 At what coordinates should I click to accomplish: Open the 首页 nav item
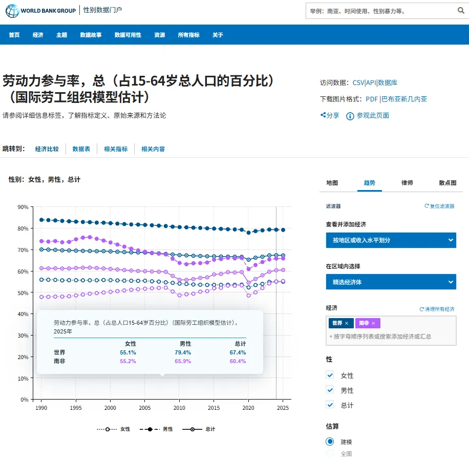(x=14, y=35)
